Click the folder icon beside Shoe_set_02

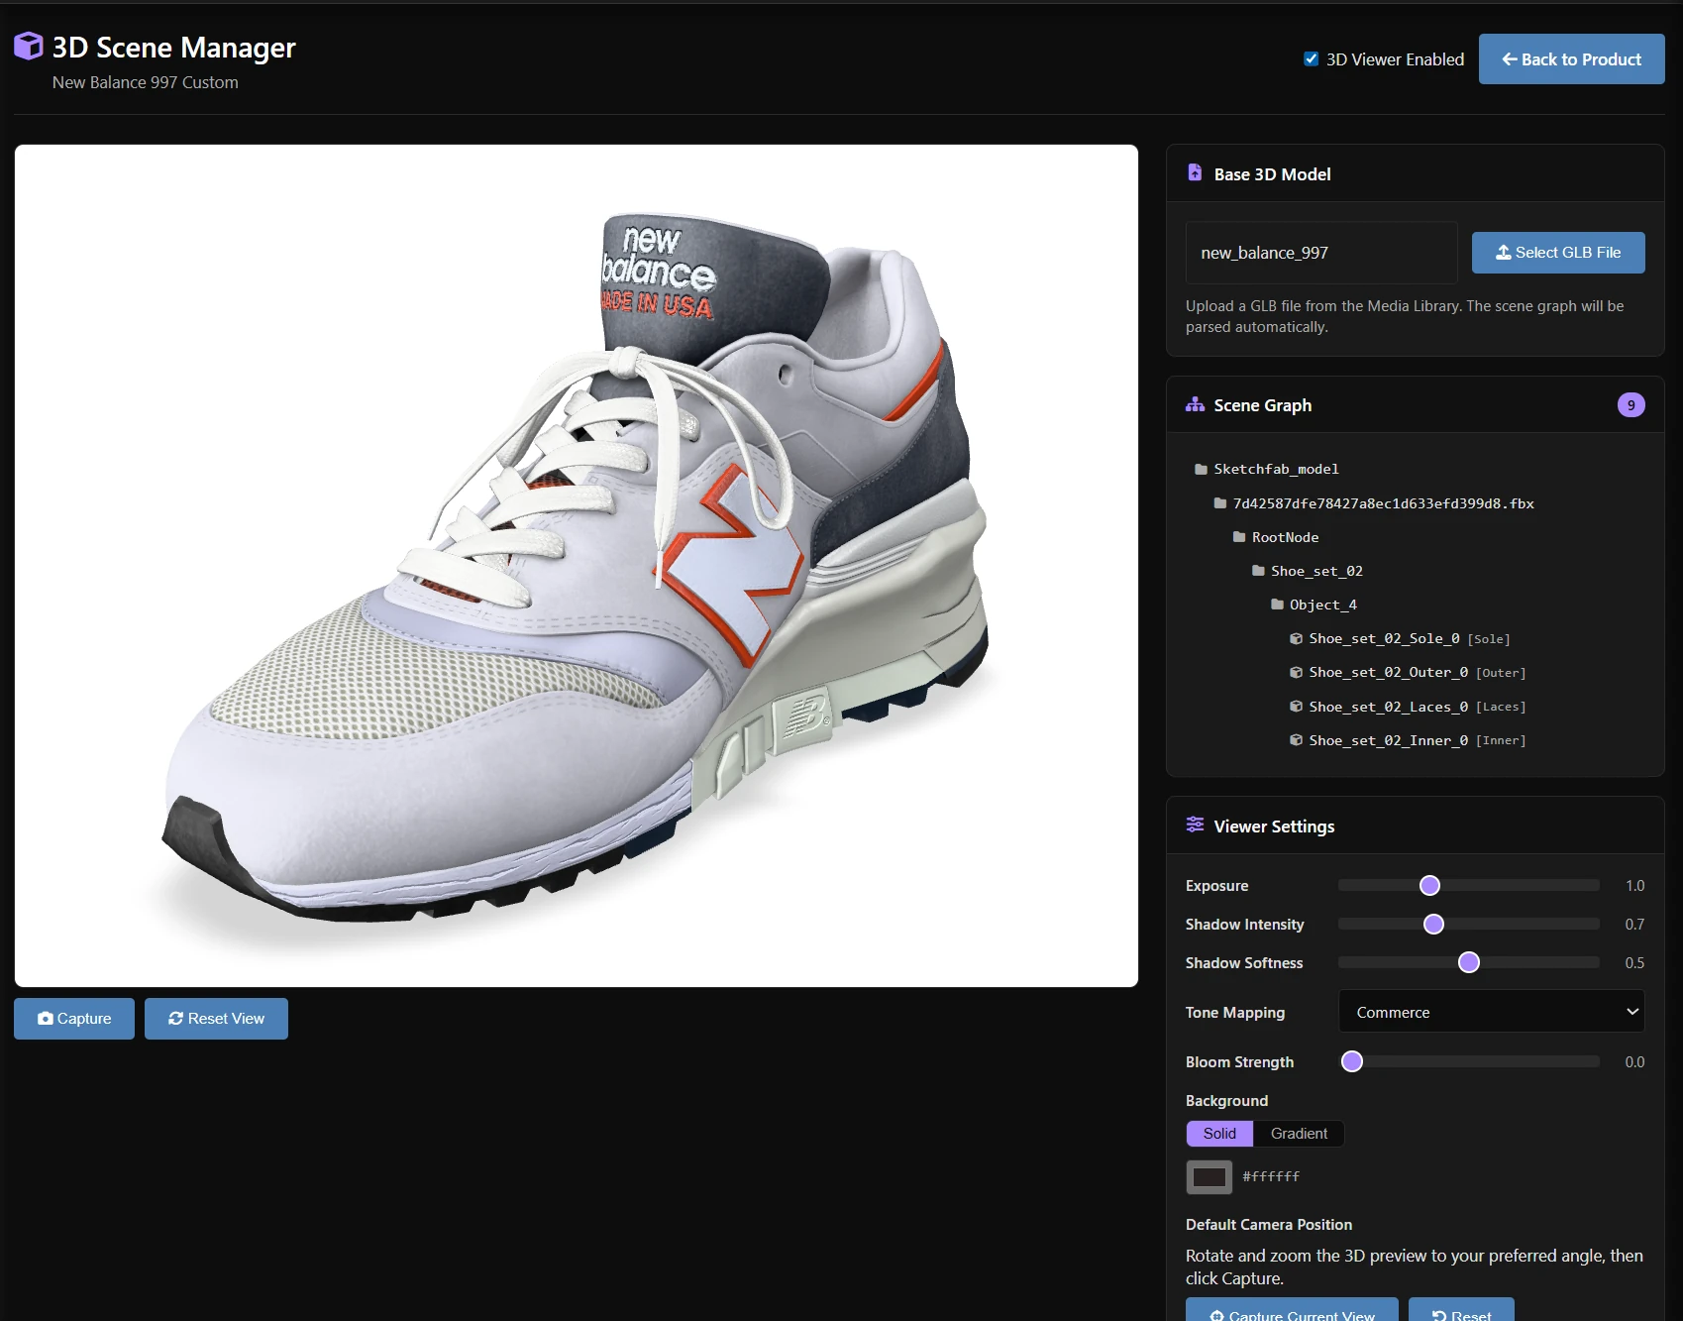pos(1258,571)
